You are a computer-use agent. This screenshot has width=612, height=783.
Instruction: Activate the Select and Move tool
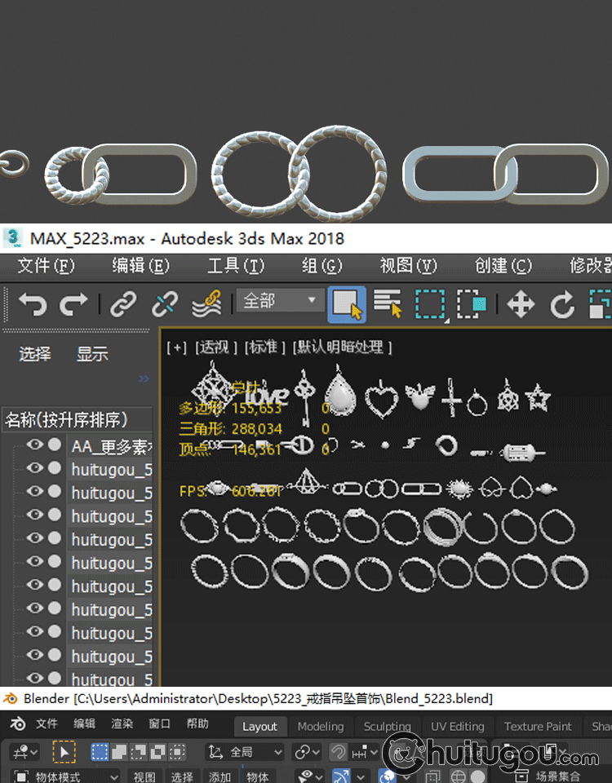click(x=520, y=305)
